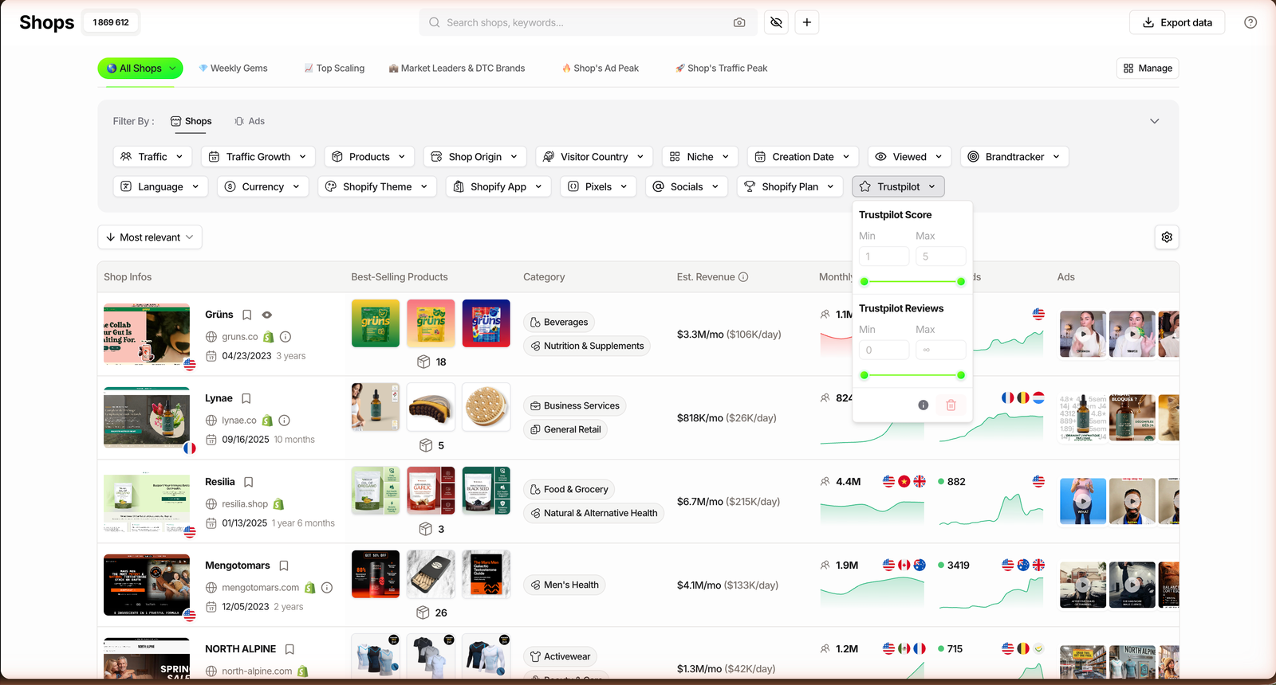
Task: Collapse the filter panel chevron
Action: [x=1154, y=121]
